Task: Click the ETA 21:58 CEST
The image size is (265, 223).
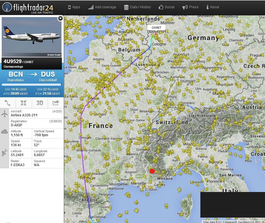Action: click(48, 94)
